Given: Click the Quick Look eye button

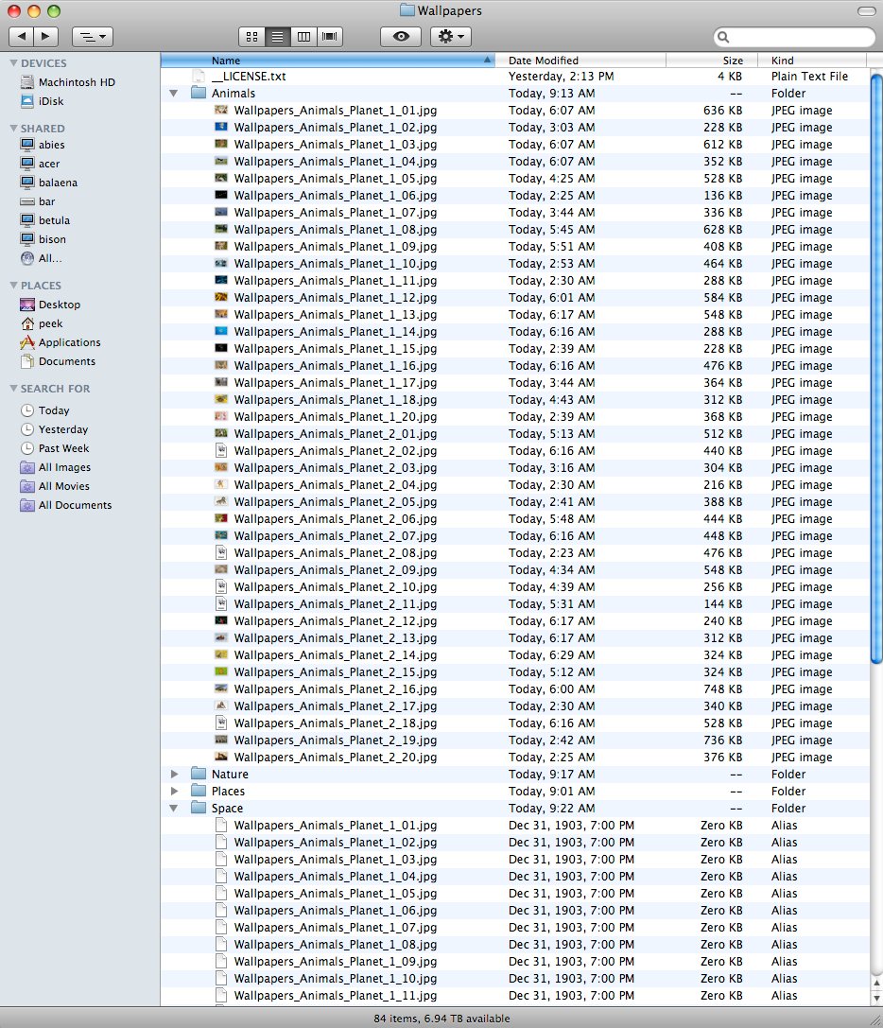Looking at the screenshot, I should tap(401, 37).
